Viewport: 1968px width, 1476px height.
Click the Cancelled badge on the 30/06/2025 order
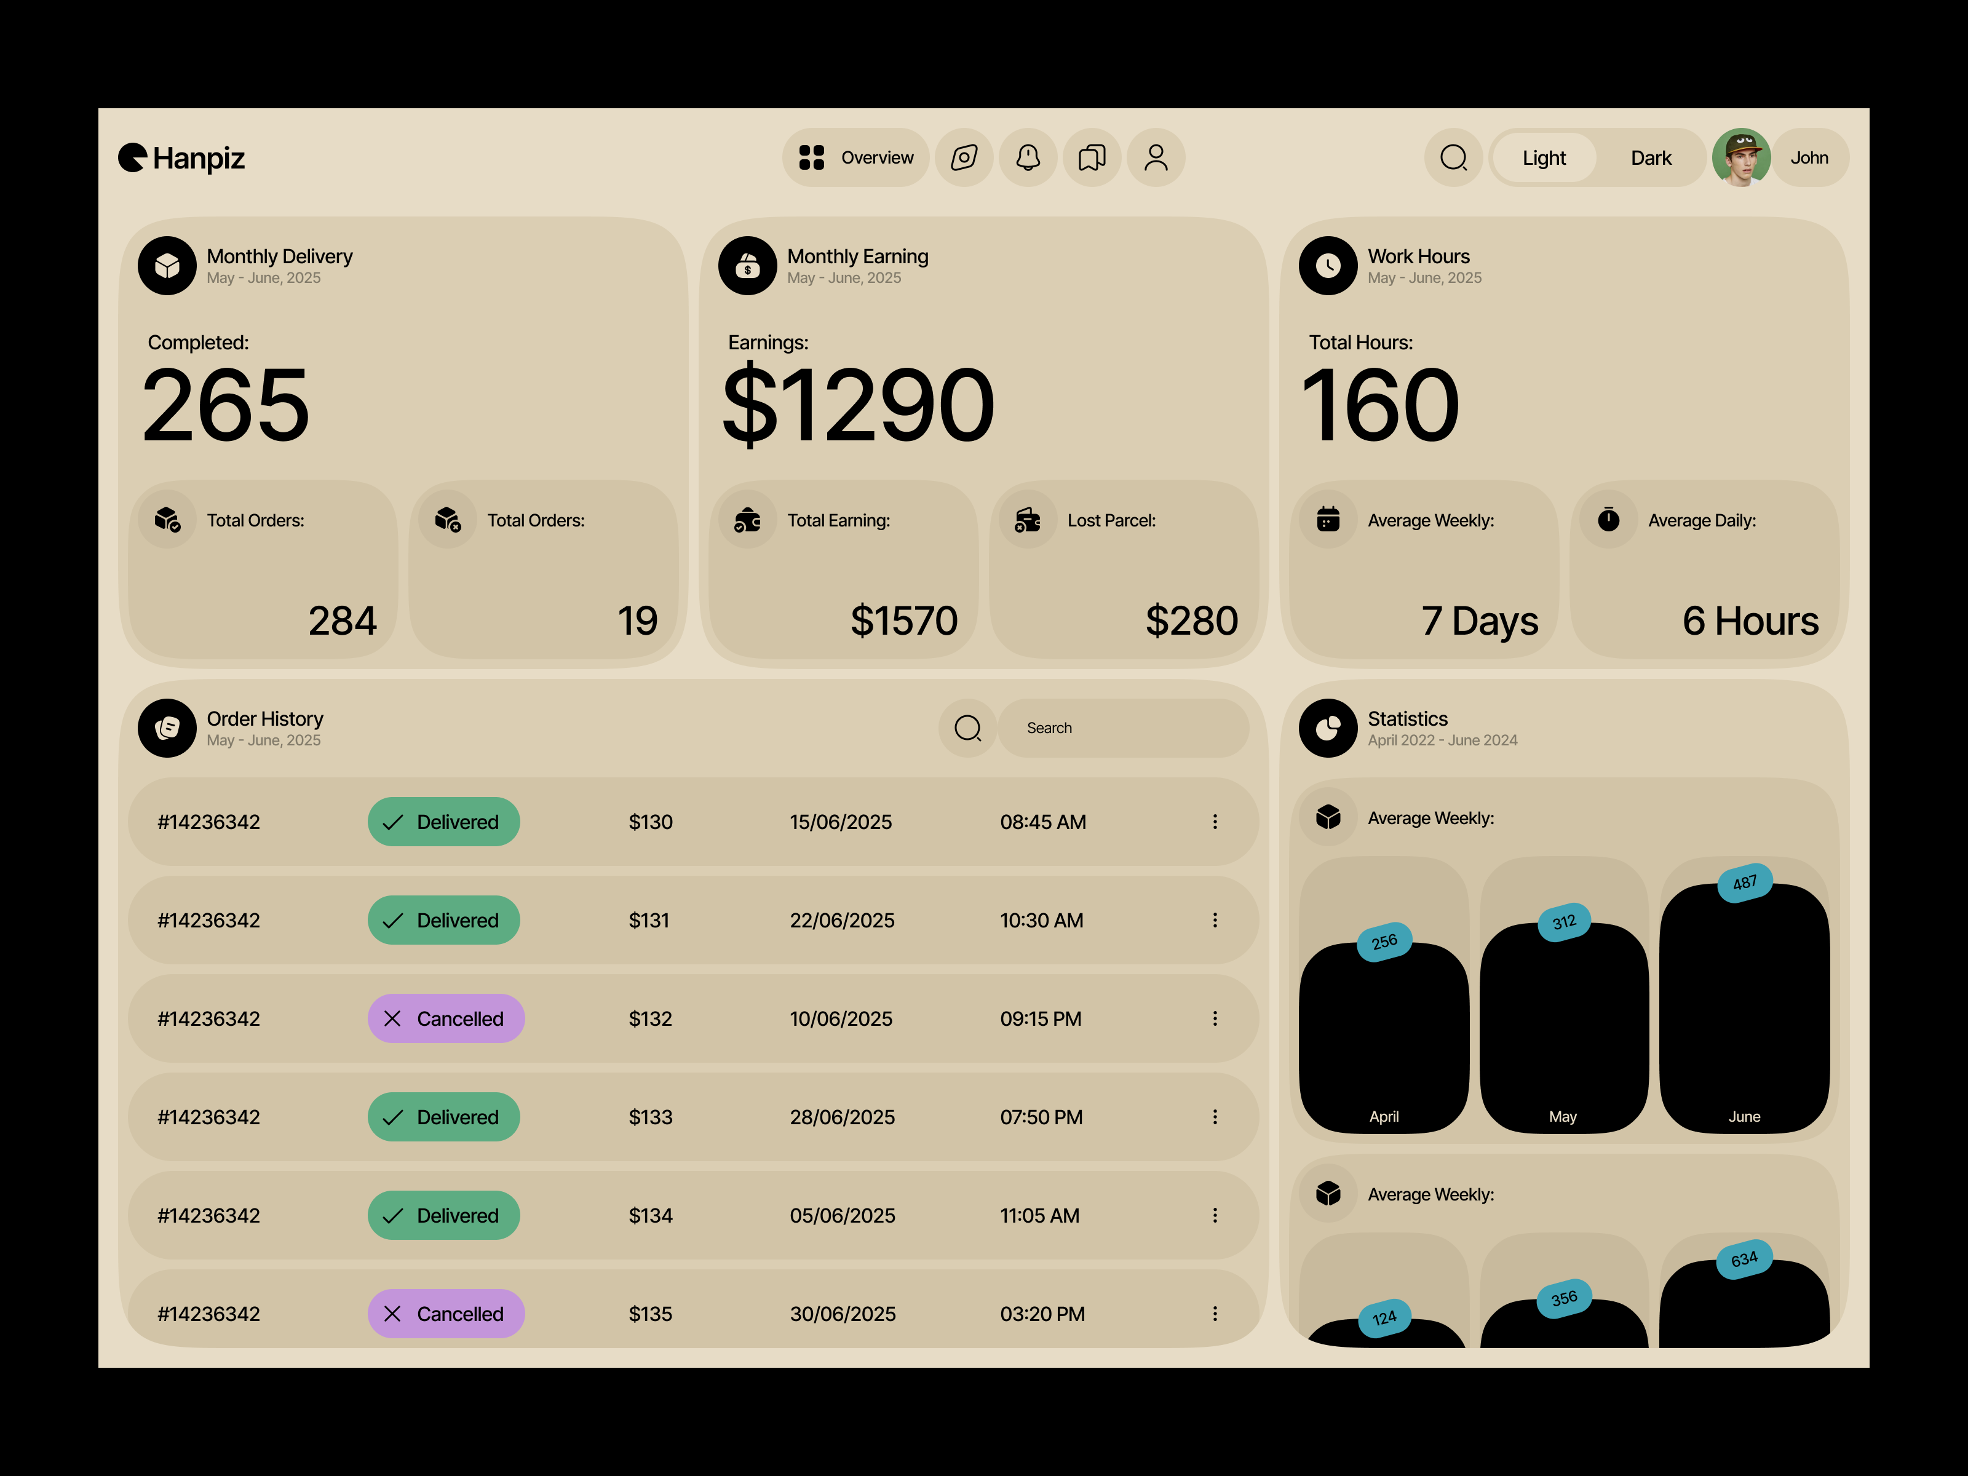click(x=446, y=1313)
